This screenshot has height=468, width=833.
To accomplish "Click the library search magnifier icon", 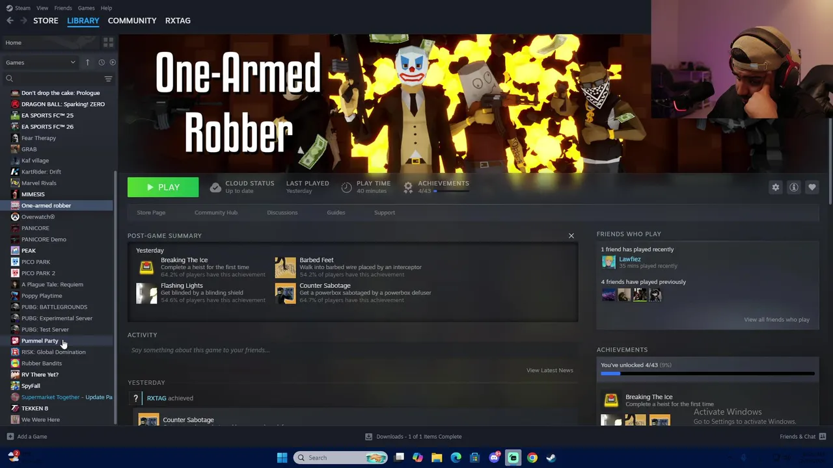I will point(9,79).
